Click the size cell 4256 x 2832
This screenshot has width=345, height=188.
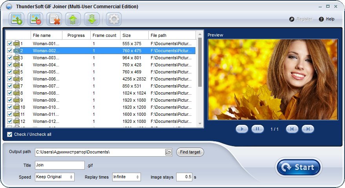point(134,79)
